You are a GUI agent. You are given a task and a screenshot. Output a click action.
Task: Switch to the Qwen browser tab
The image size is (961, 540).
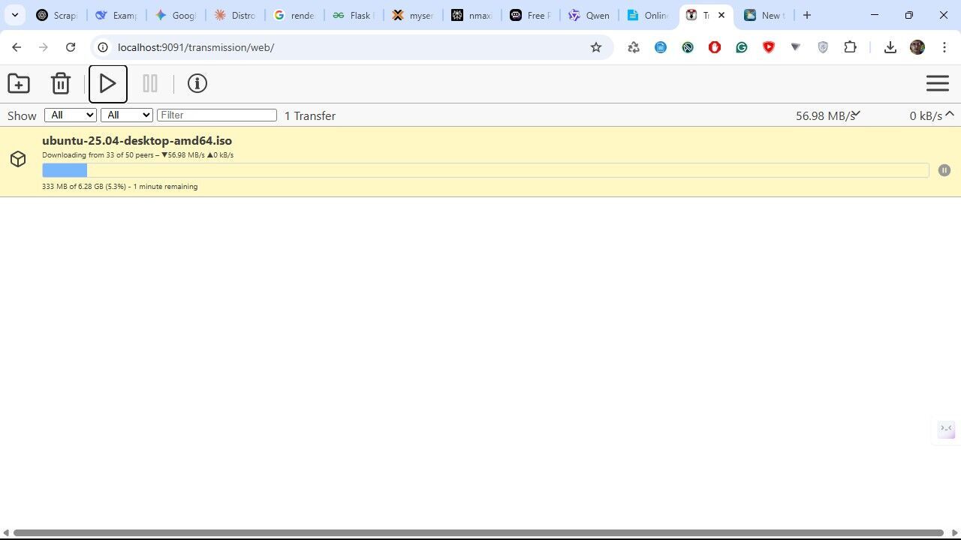click(x=589, y=15)
